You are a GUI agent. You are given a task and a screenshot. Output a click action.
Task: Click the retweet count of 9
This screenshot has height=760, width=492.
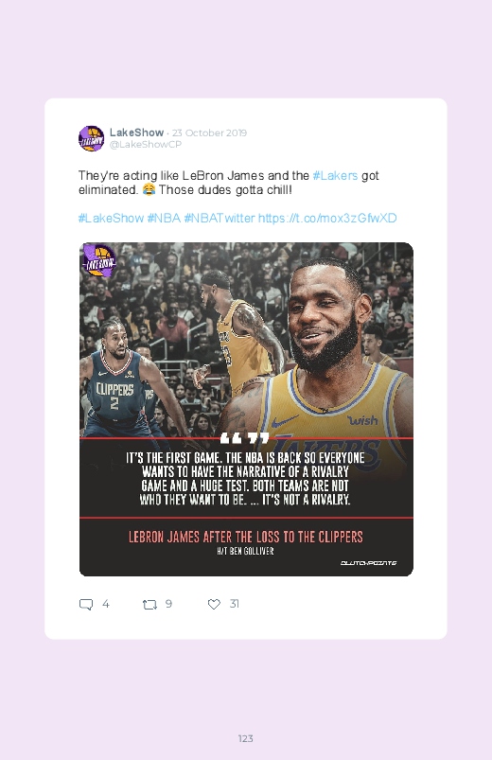[x=168, y=604]
